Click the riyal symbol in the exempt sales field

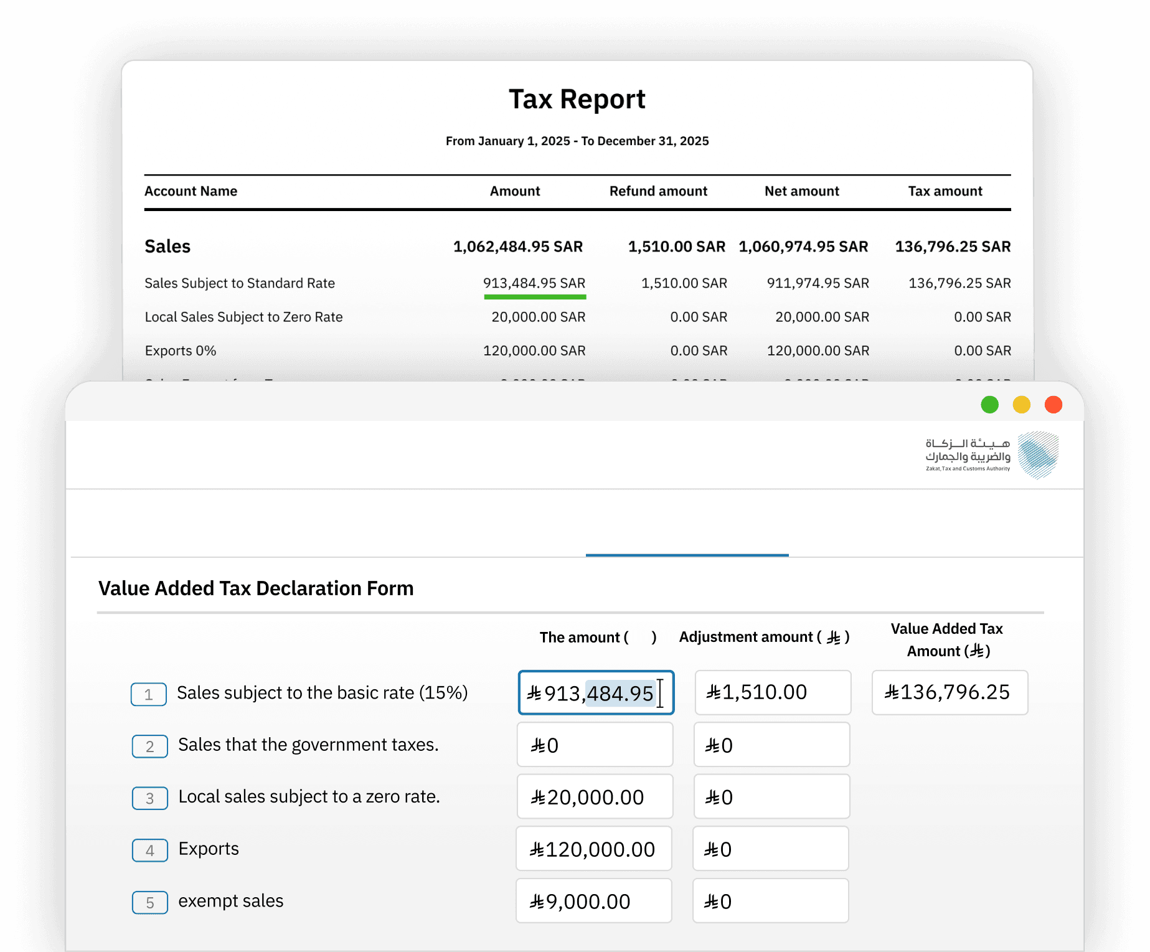535,900
